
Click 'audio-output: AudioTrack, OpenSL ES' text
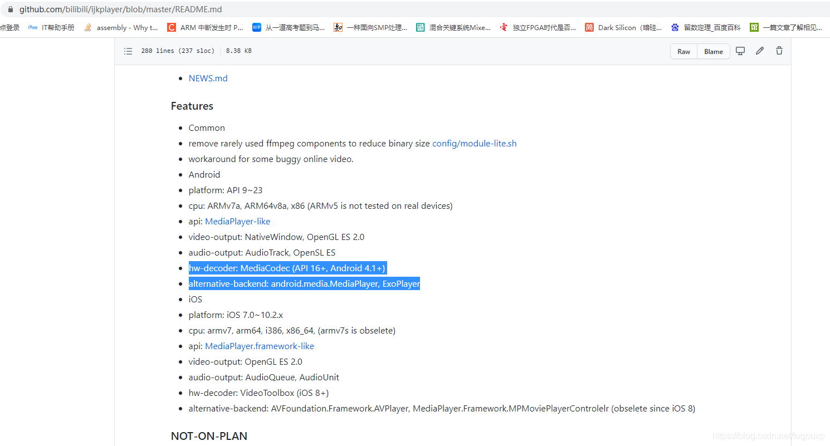click(x=262, y=252)
